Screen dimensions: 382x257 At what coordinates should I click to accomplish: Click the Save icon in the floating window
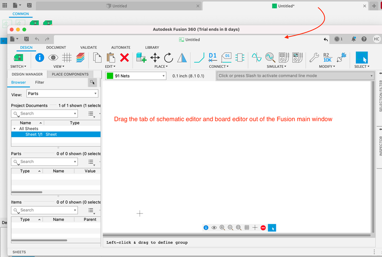pyautogui.click(x=26, y=39)
